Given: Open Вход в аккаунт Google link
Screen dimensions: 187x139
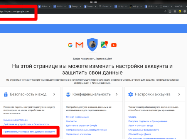Looking at the screenshot, I should coord(15,120).
